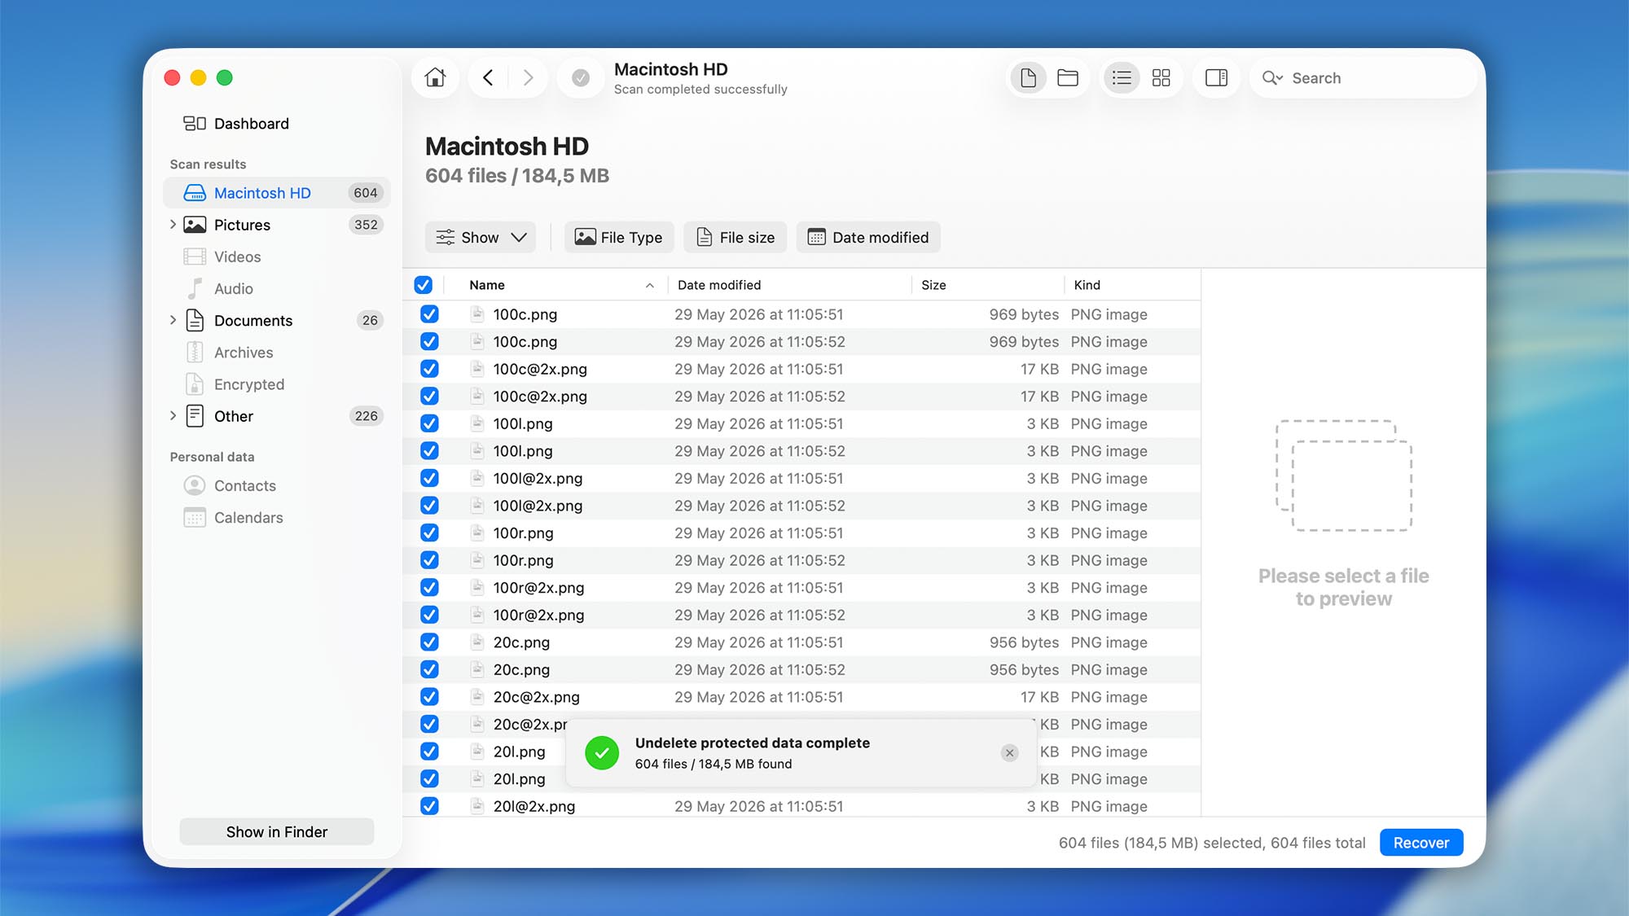Open Contacts under Personal data
Image resolution: width=1629 pixels, height=916 pixels.
point(277,485)
